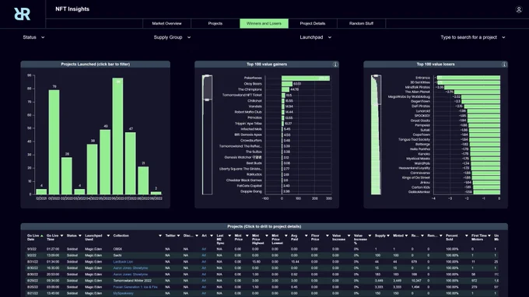The height and width of the screenshot is (297, 529).
Task: Open the Minted column filter arrow
Action: click(x=406, y=236)
